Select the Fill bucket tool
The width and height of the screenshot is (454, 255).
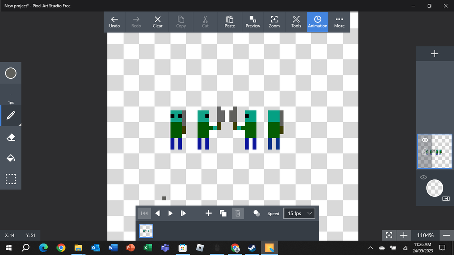click(x=11, y=158)
